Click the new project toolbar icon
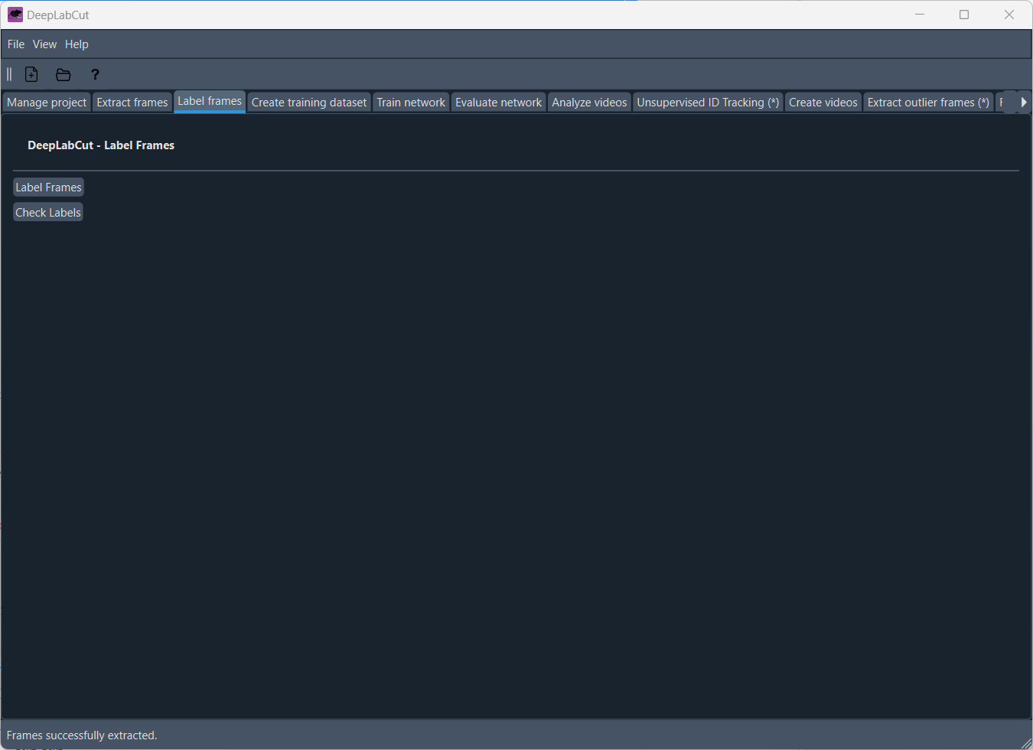 point(31,74)
